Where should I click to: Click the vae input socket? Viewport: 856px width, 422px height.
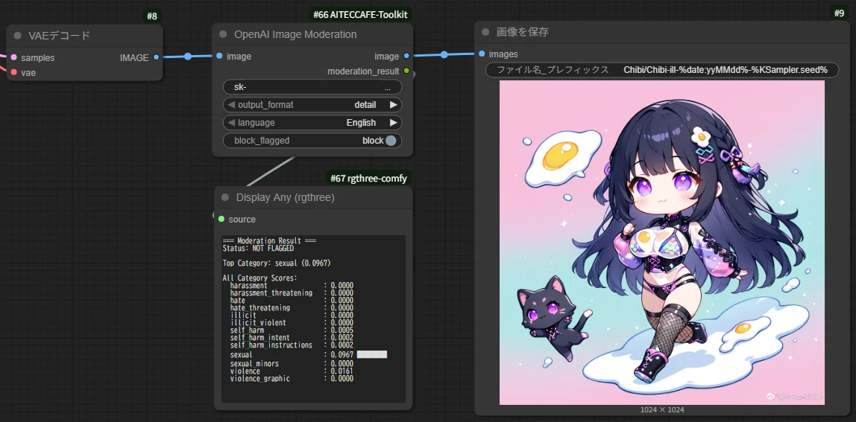coord(13,72)
